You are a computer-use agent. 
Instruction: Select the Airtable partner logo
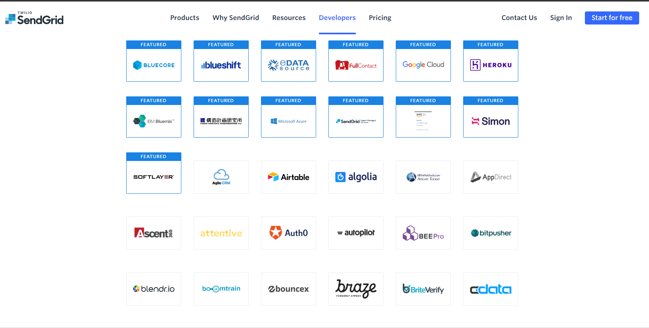point(288,177)
